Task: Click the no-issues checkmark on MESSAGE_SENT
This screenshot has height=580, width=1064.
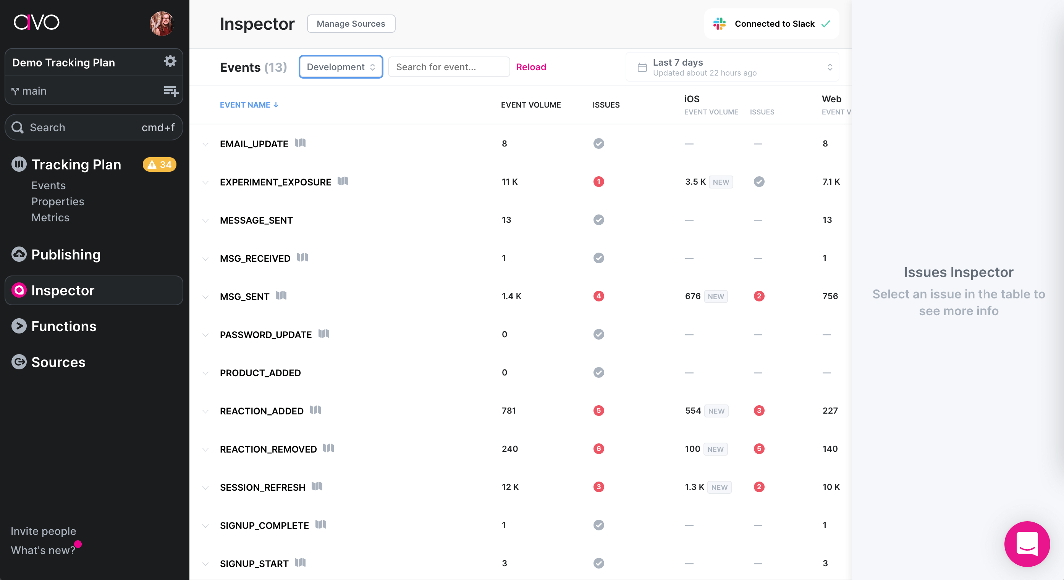Action: [x=598, y=220]
